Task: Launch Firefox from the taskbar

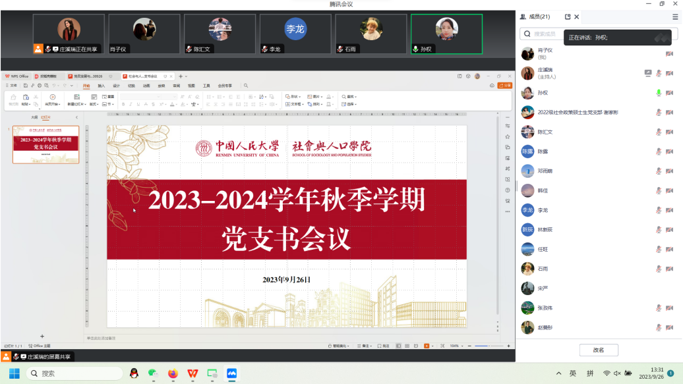Action: coord(173,373)
